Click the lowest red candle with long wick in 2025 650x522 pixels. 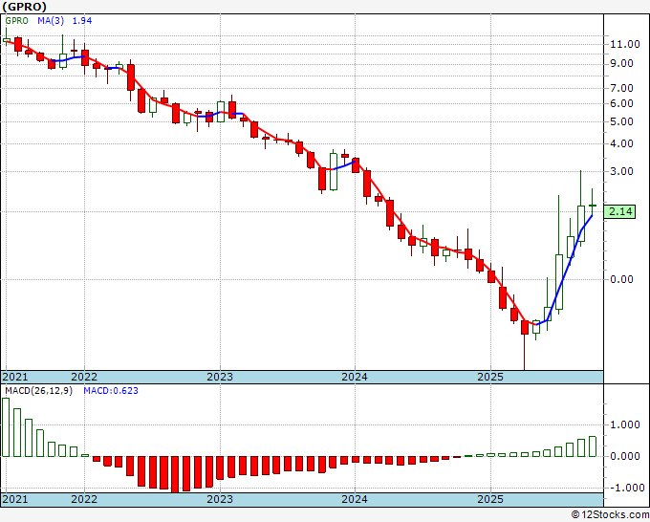[x=525, y=345]
